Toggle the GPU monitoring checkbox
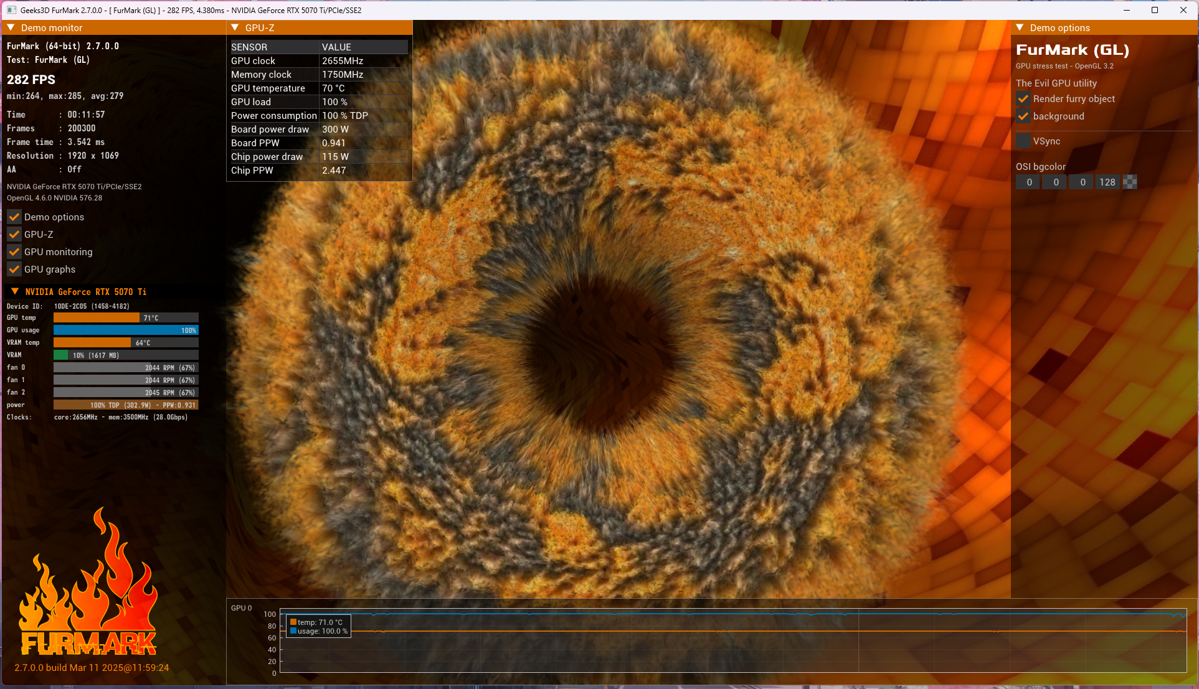Image resolution: width=1199 pixels, height=689 pixels. click(14, 251)
